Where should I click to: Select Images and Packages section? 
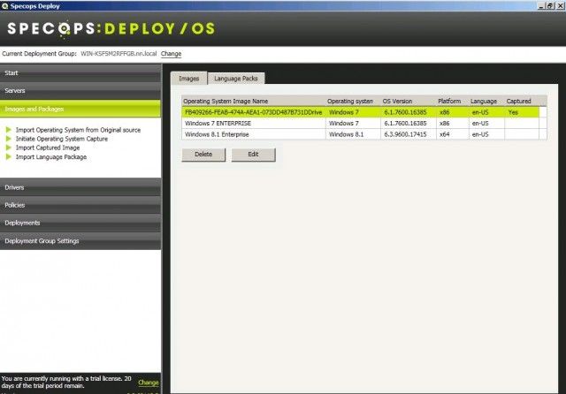coord(80,109)
